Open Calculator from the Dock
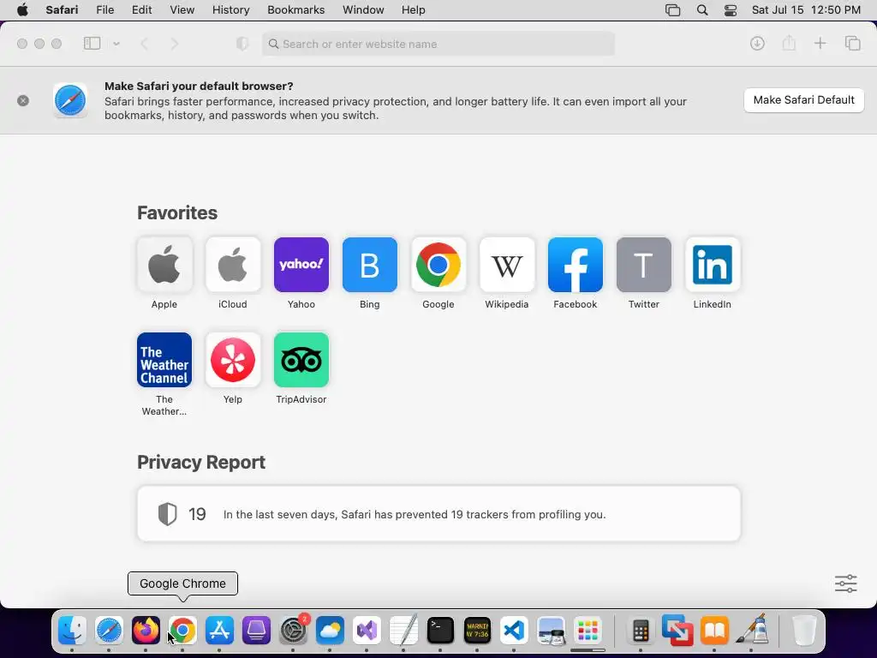This screenshot has height=658, width=877. (x=641, y=631)
